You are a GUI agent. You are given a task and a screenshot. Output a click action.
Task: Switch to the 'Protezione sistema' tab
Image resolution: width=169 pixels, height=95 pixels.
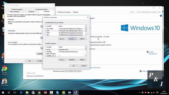point(17,9)
